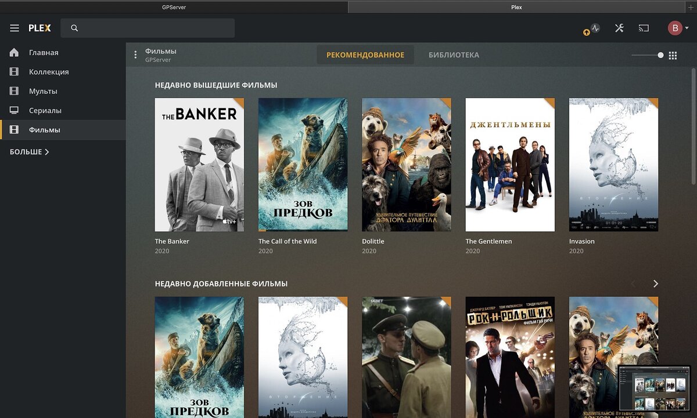Open a new browser tab with plus

tap(691, 7)
